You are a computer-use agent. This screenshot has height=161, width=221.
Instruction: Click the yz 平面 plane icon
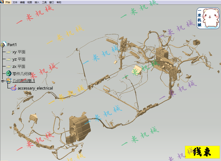coord(9,59)
